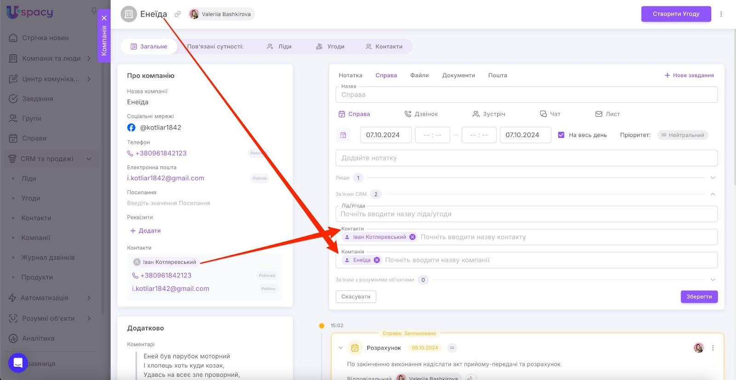Click the Uspacy logo
736x380 pixels.
pos(30,12)
